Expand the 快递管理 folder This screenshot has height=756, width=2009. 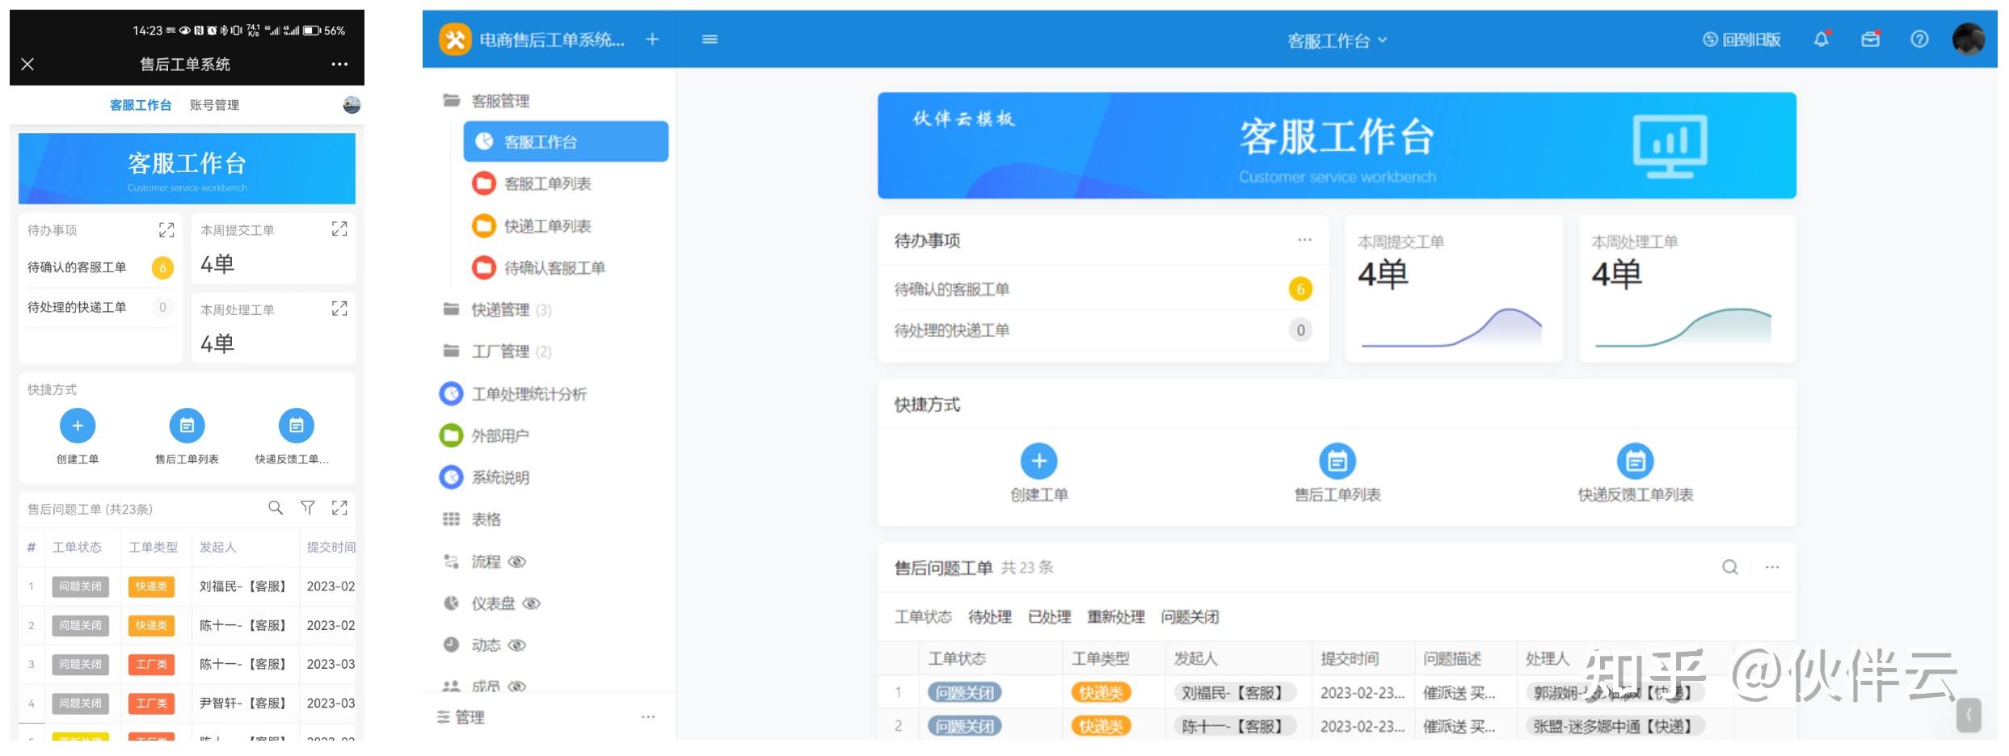pyautogui.click(x=497, y=309)
